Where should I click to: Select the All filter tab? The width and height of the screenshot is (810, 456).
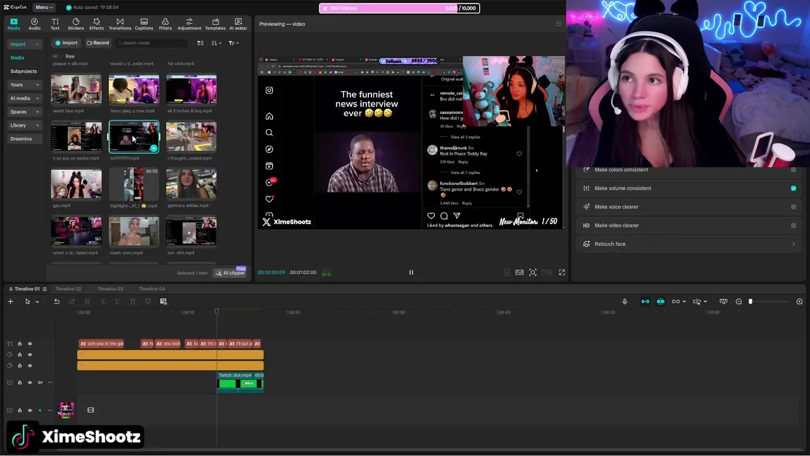[55, 56]
